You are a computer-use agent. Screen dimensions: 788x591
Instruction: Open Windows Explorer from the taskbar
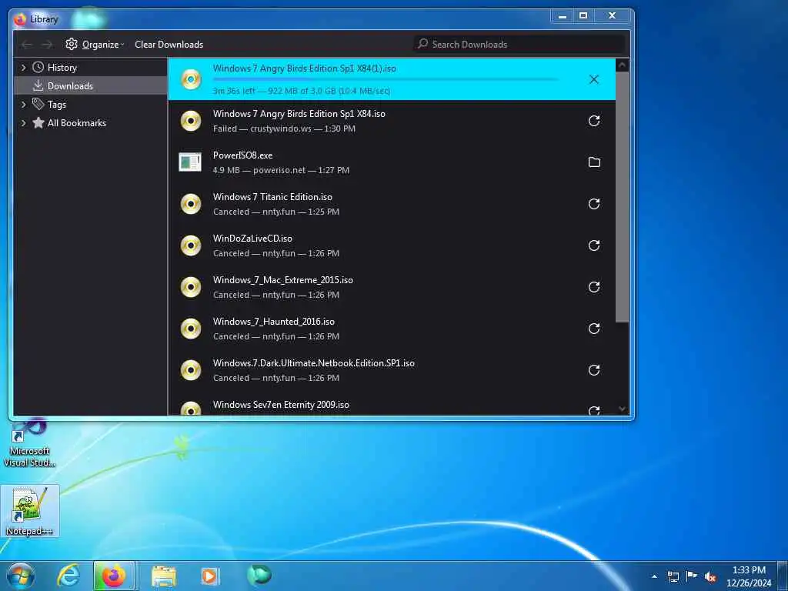tap(164, 576)
